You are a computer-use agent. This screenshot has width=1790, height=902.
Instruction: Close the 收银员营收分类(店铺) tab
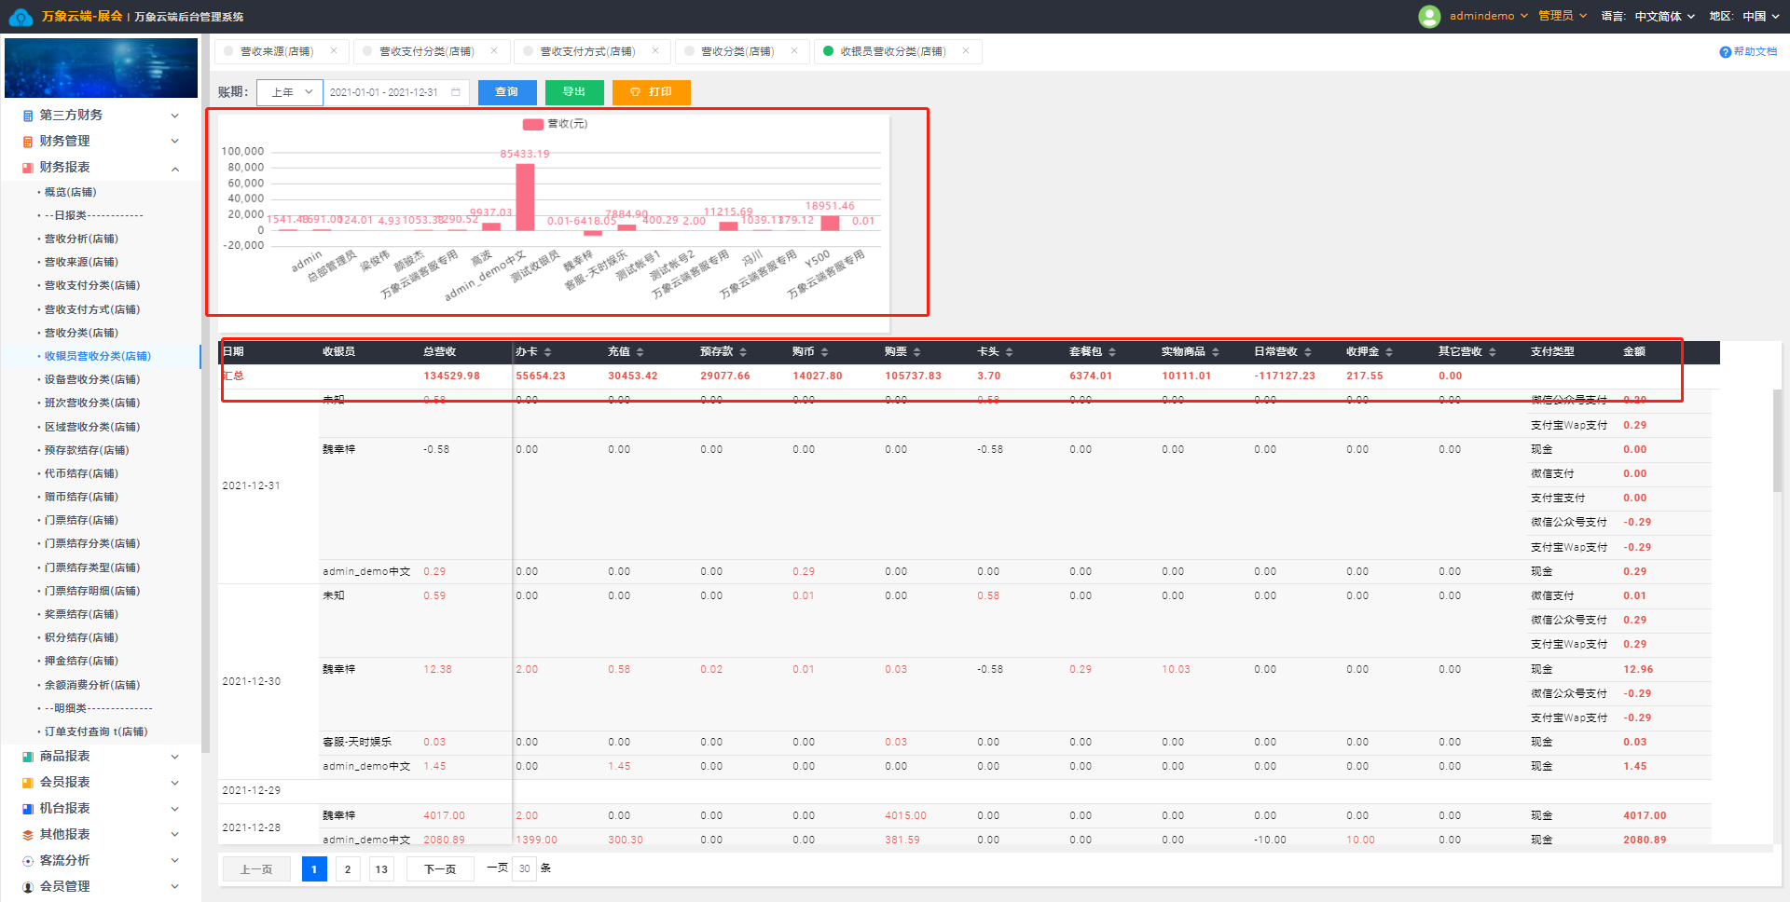966,51
